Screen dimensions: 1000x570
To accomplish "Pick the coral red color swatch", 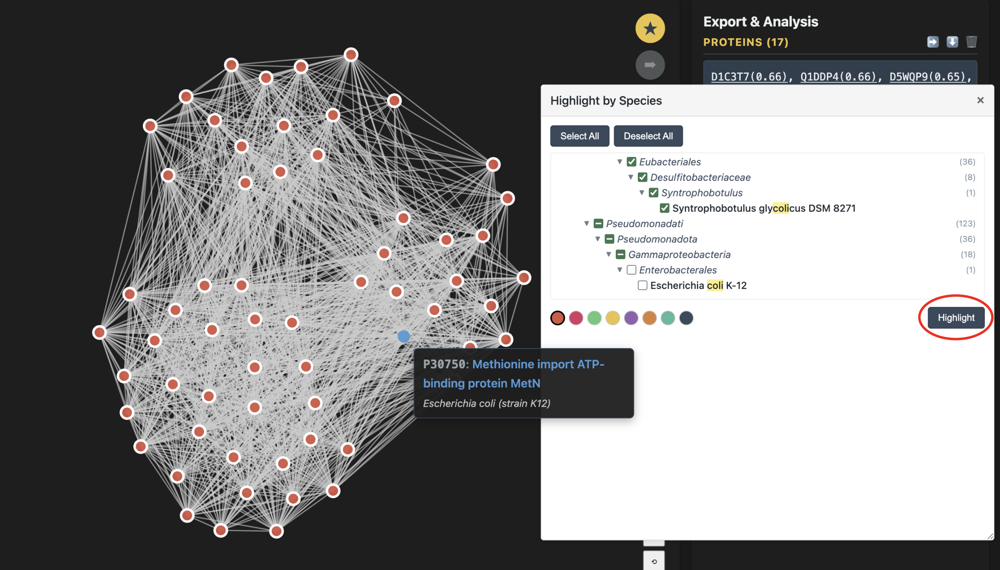I will pos(557,318).
